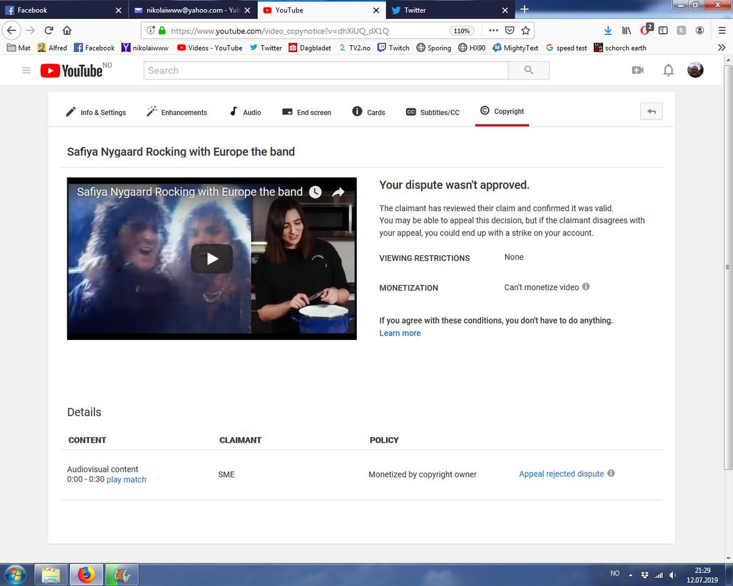
Task: Click the info icon beside Can't monetize video
Action: click(x=586, y=286)
